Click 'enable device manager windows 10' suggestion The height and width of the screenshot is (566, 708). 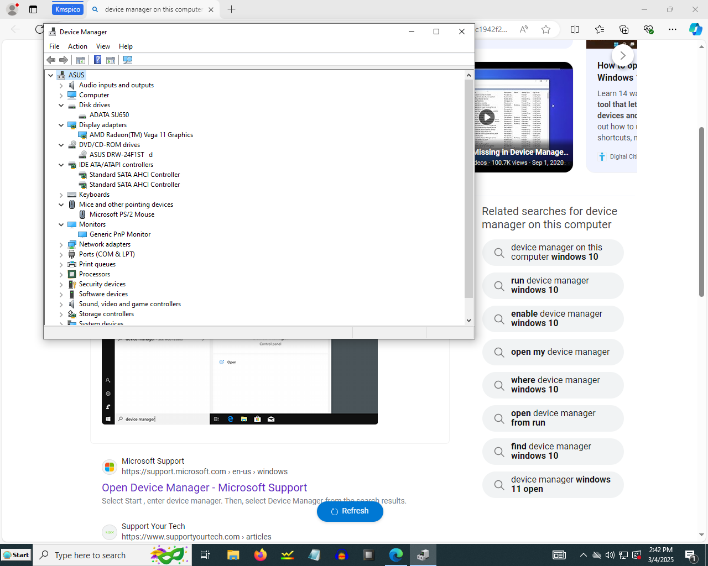pyautogui.click(x=553, y=319)
